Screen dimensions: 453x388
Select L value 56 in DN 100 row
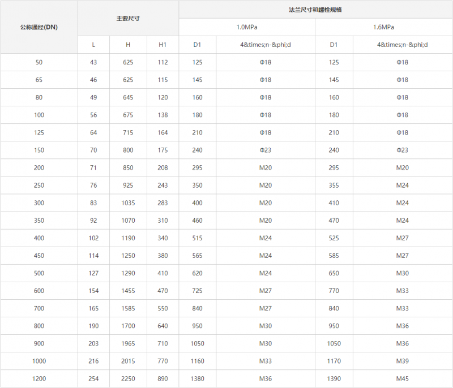[x=93, y=115]
